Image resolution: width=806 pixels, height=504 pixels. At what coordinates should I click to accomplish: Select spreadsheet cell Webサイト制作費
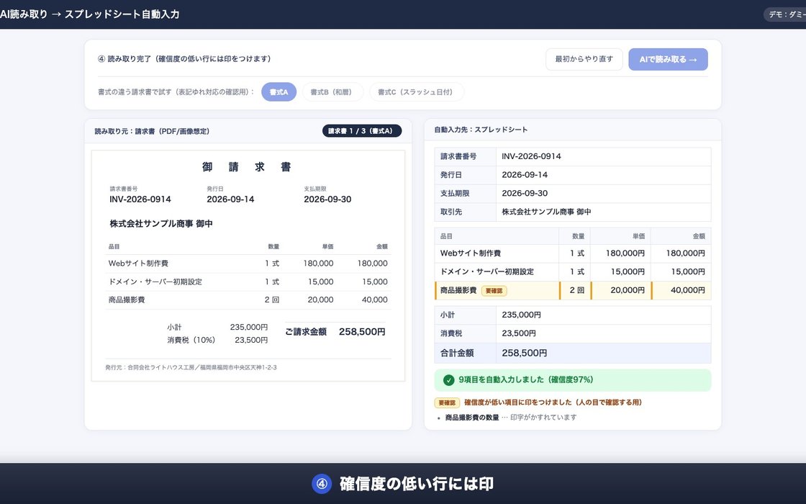(x=497, y=253)
